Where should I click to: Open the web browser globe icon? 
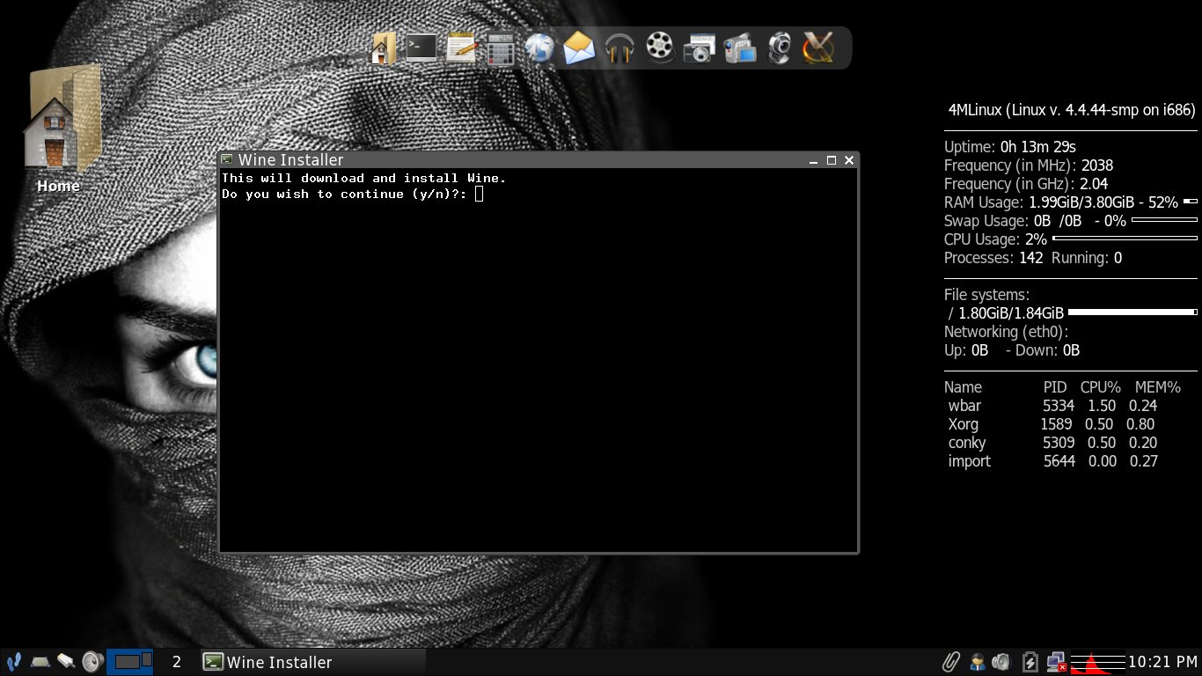[539, 48]
